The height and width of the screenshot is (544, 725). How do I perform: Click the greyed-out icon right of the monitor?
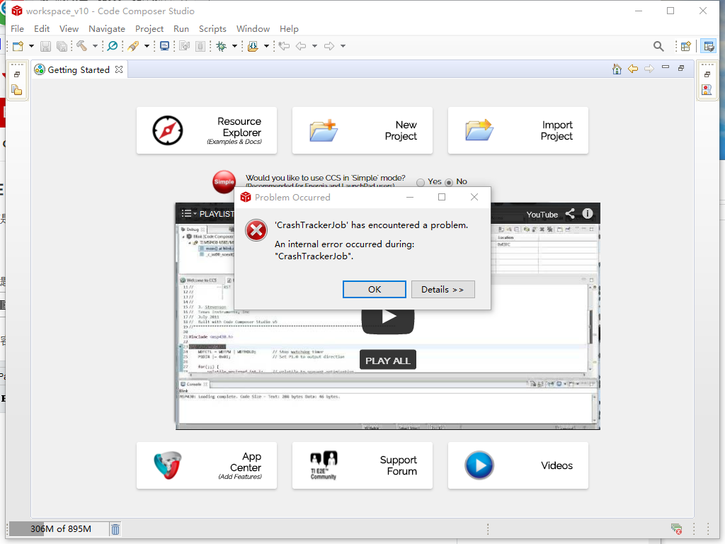click(185, 46)
